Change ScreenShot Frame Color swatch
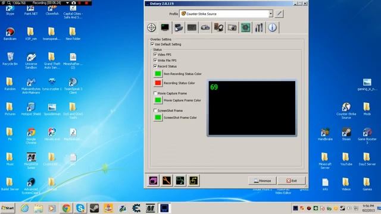381x214 pixels. (158, 118)
